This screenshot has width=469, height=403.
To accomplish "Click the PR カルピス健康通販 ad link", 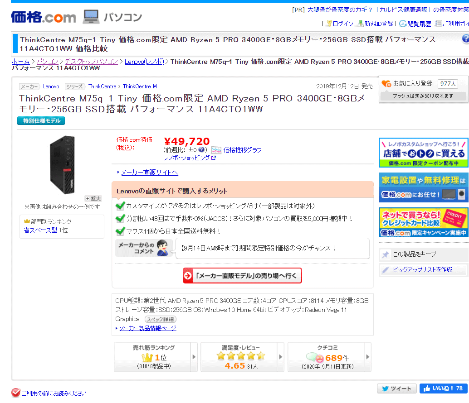I will pos(388,10).
